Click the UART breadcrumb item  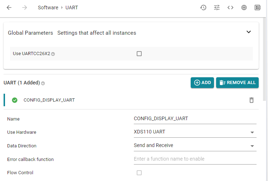click(72, 8)
